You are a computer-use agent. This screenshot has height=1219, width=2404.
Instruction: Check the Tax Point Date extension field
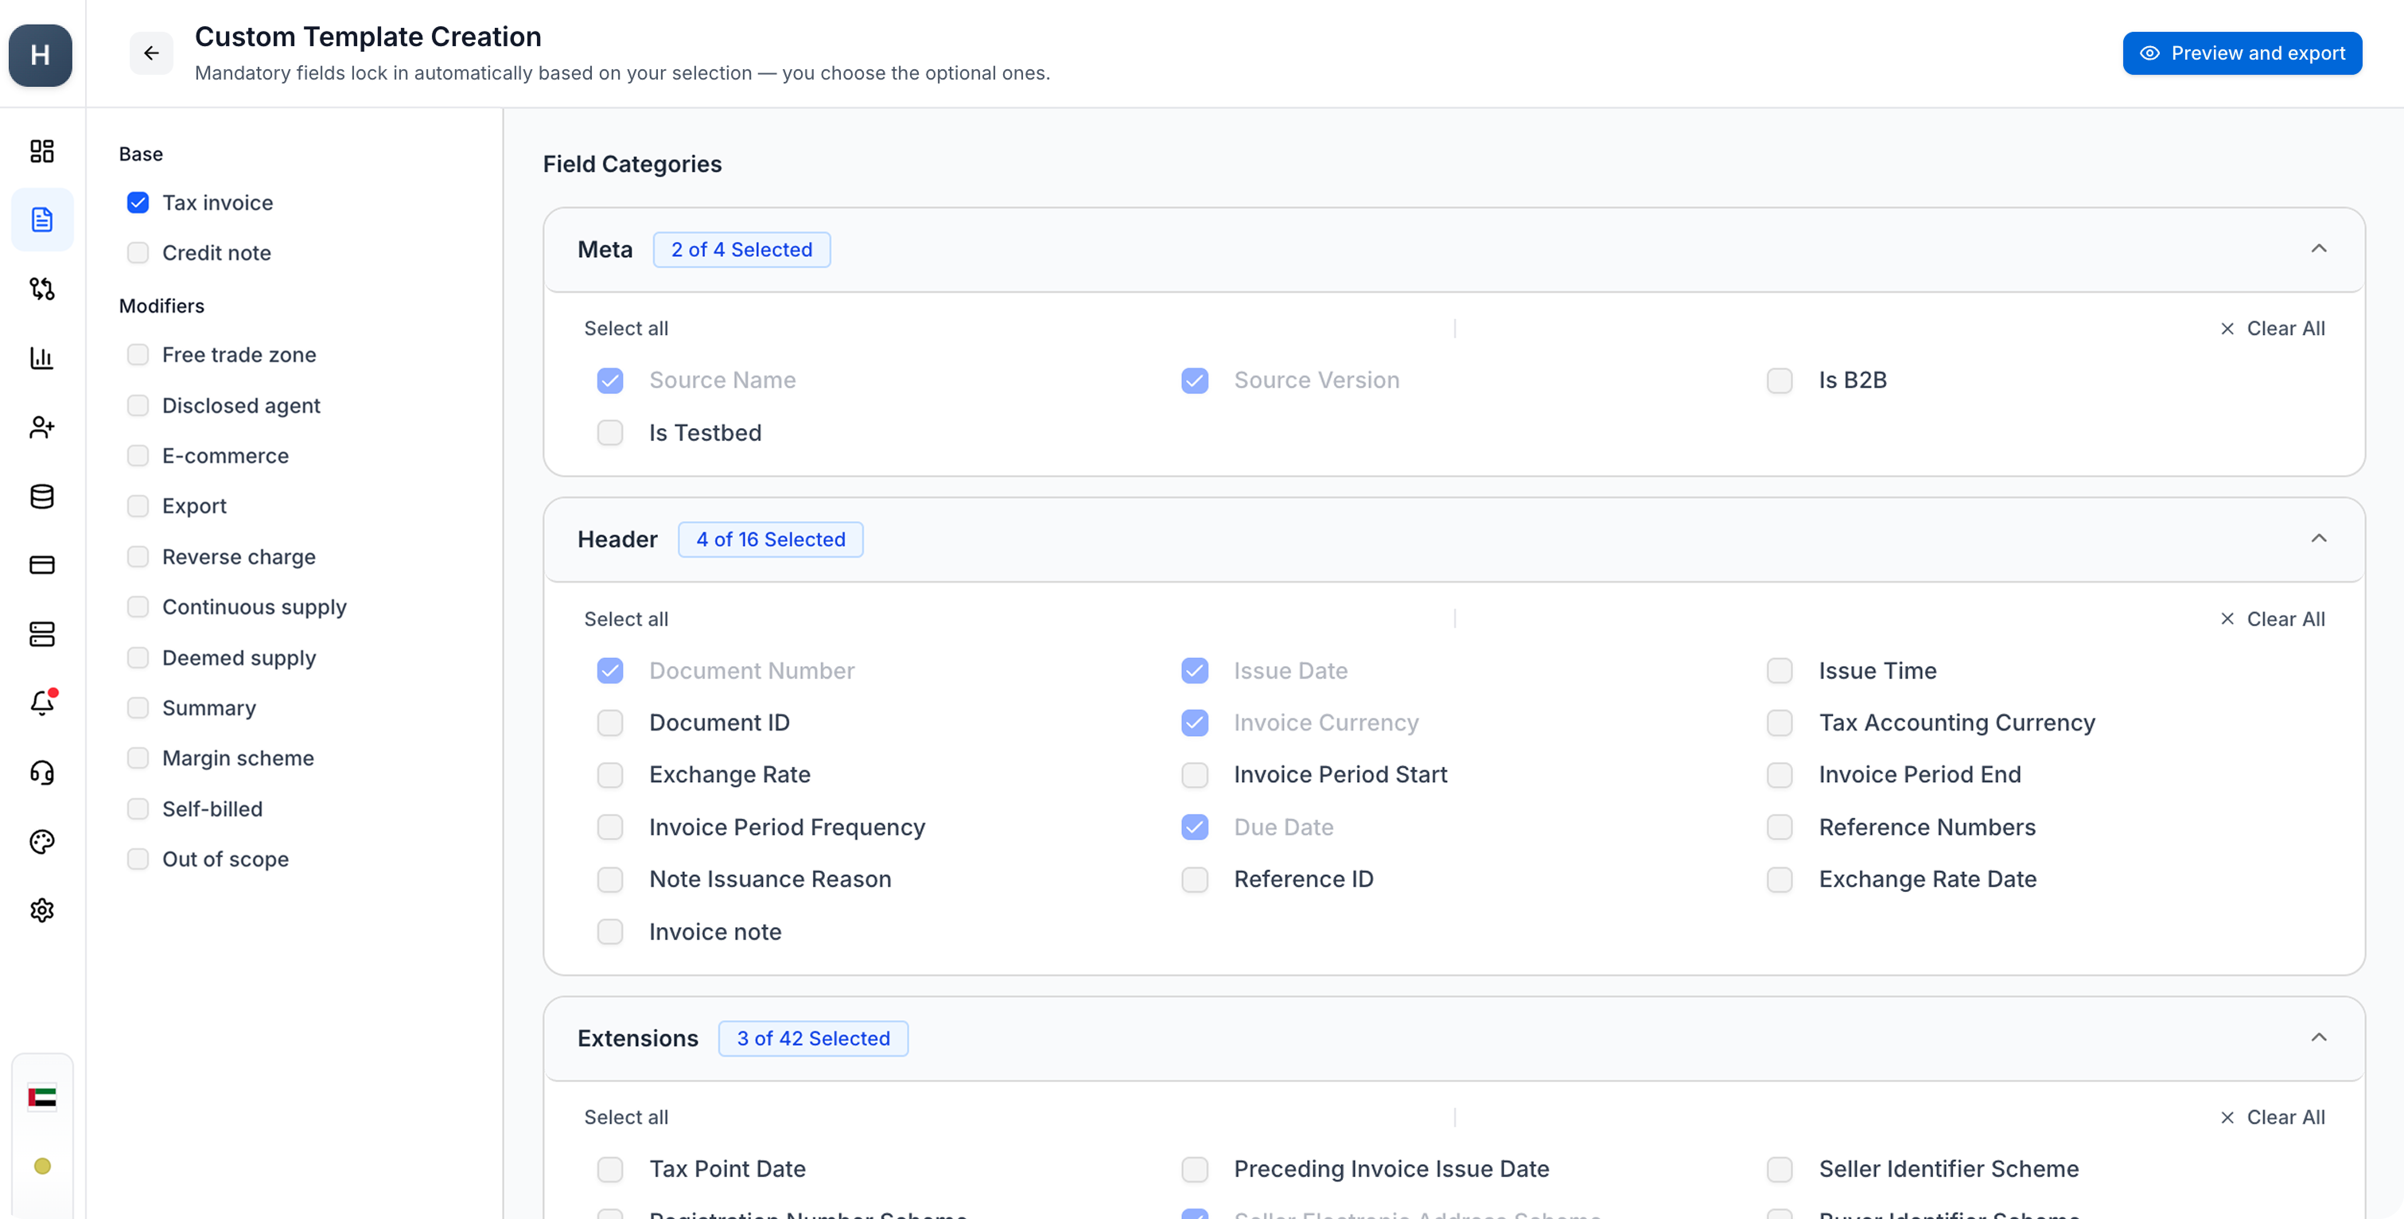click(610, 1169)
